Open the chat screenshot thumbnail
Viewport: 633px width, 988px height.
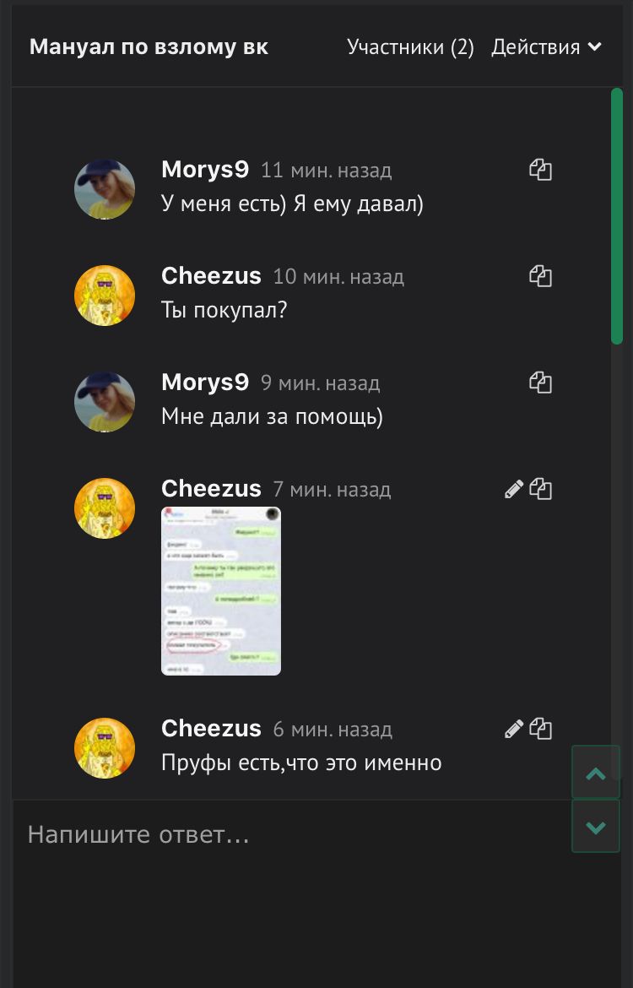221,591
